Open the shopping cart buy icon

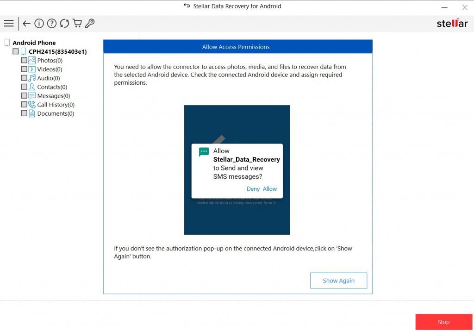tap(77, 23)
